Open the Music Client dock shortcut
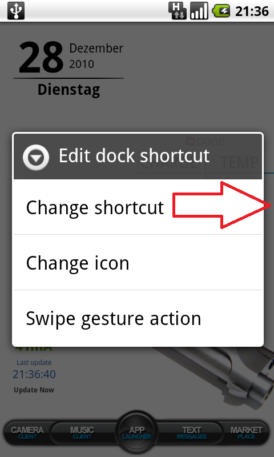274x457 pixels. 82,433
